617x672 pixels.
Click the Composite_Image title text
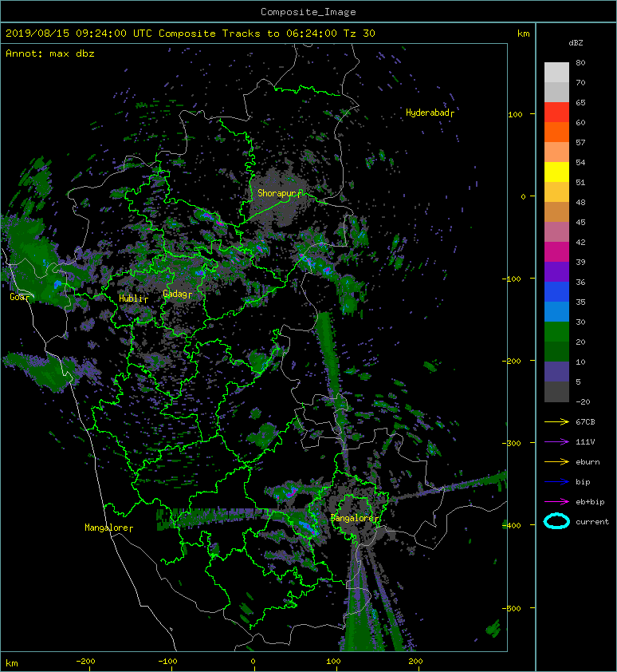coord(308,12)
